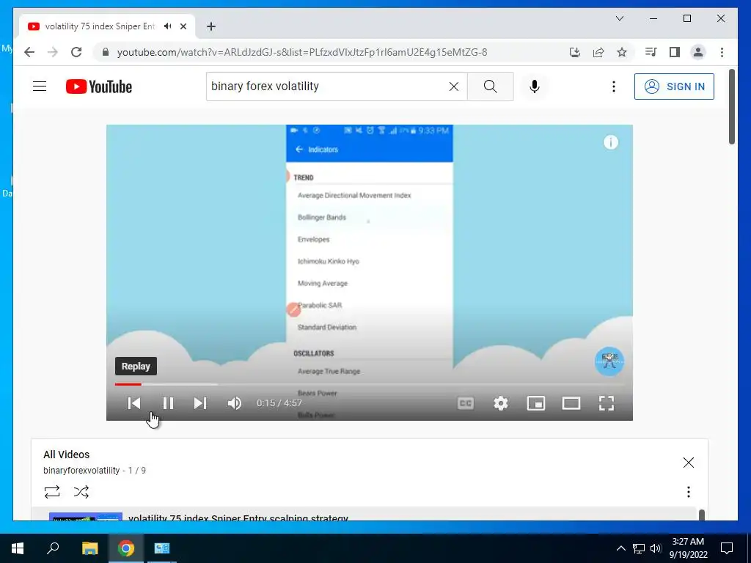Toggle theater mode
This screenshot has width=751, height=563.
pos(571,403)
